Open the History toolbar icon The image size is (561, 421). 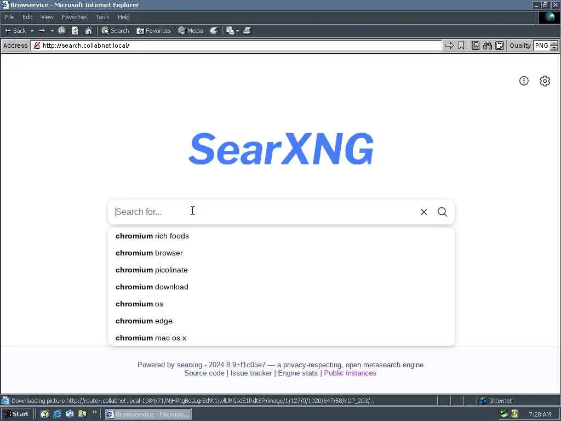(x=214, y=31)
